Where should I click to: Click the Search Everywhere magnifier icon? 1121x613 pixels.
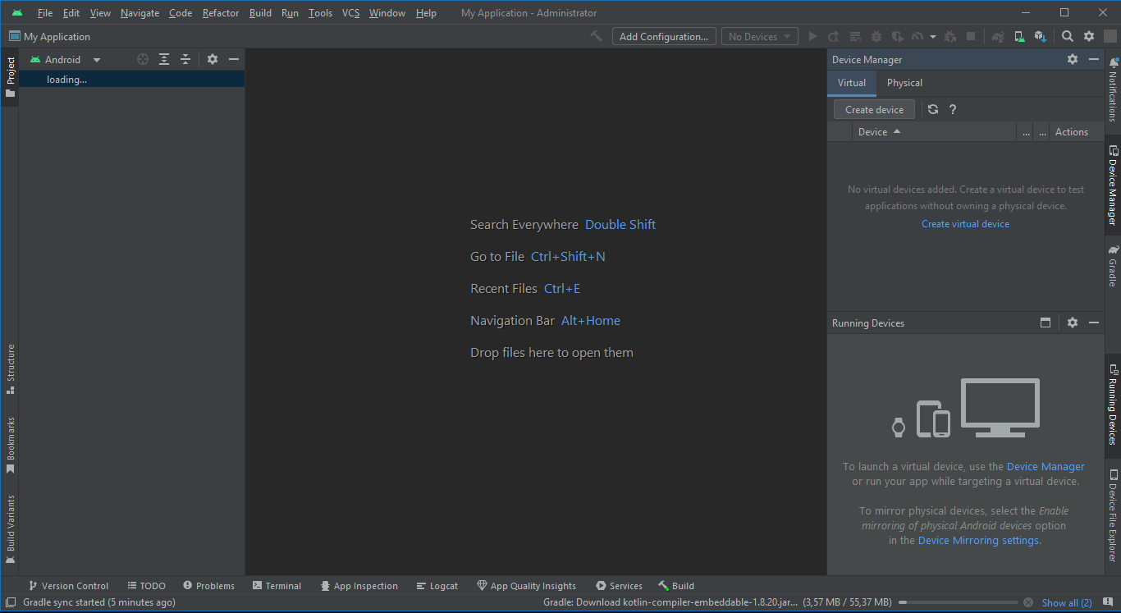[1067, 36]
